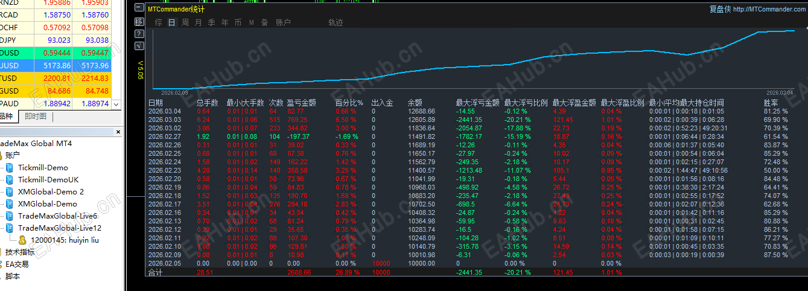Image resolution: width=808 pixels, height=291 pixels.
Task: Switch to the 年 yearly tab
Action: coord(225,22)
